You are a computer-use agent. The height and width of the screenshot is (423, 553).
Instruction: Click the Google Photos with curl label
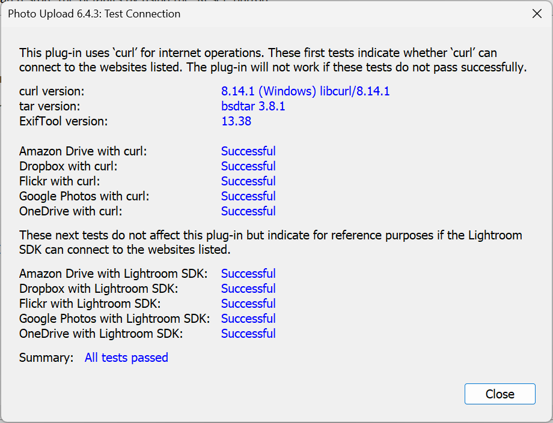(x=84, y=196)
